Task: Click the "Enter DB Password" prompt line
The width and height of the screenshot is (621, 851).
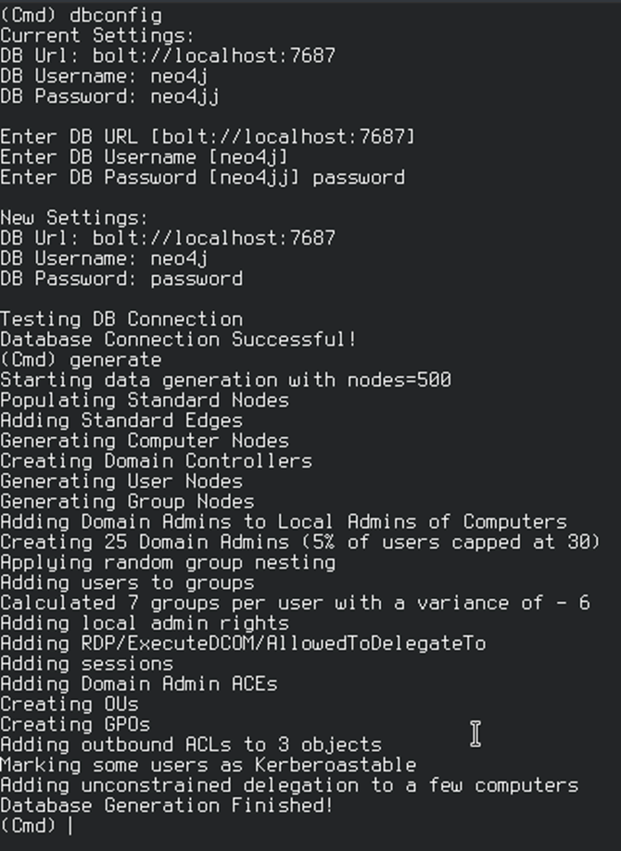Action: point(202,177)
